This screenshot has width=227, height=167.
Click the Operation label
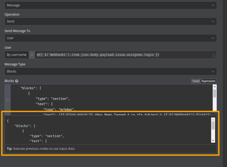(12, 15)
